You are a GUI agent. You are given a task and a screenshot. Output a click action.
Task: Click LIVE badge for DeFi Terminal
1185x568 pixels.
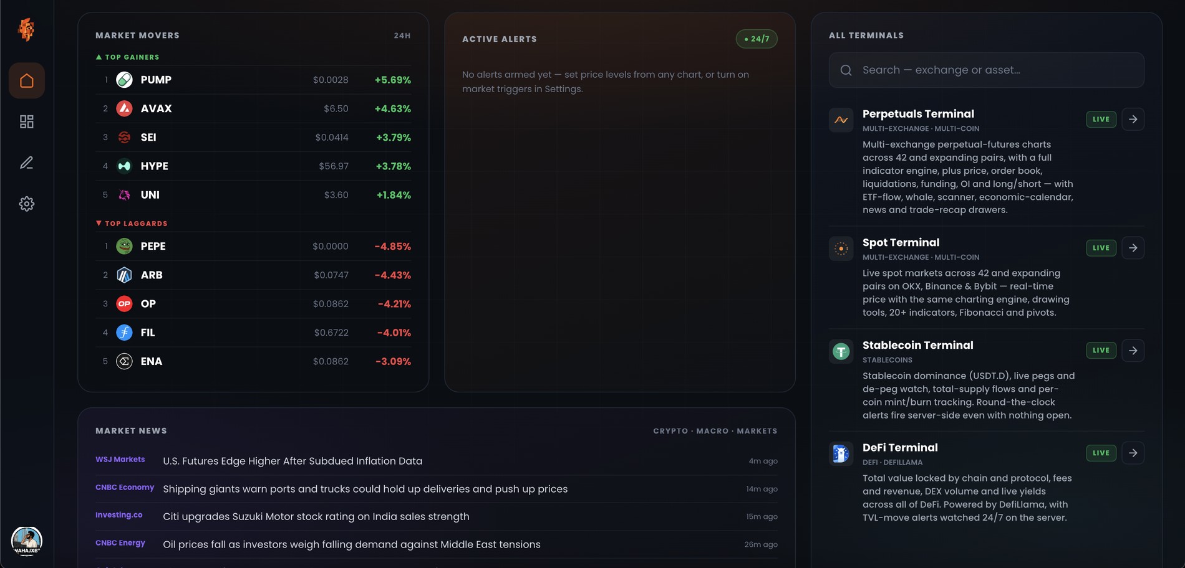1101,453
